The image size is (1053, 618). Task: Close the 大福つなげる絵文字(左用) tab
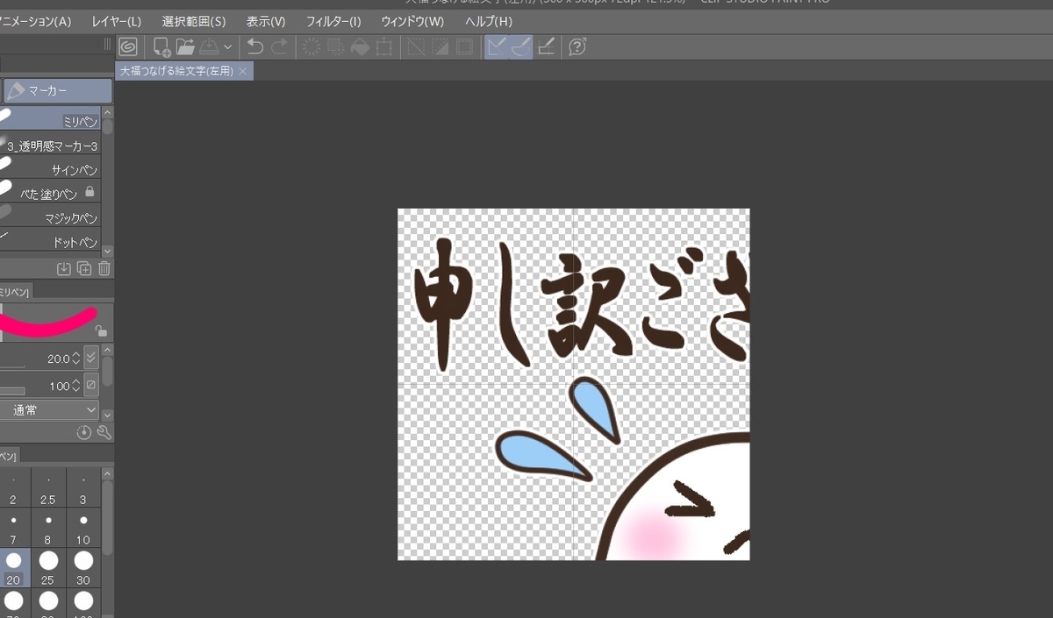(x=243, y=71)
